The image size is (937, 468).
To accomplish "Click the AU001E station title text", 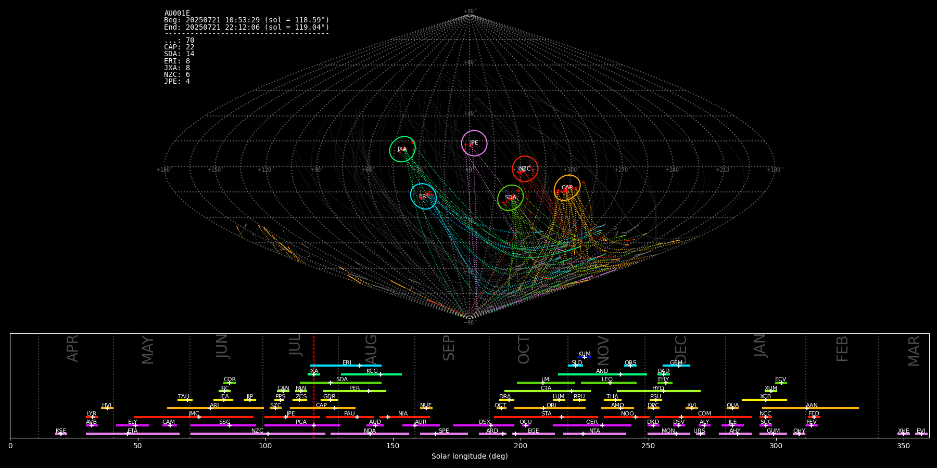I will (x=177, y=13).
